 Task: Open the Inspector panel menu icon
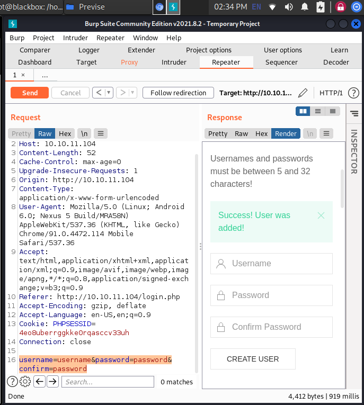pos(354,113)
